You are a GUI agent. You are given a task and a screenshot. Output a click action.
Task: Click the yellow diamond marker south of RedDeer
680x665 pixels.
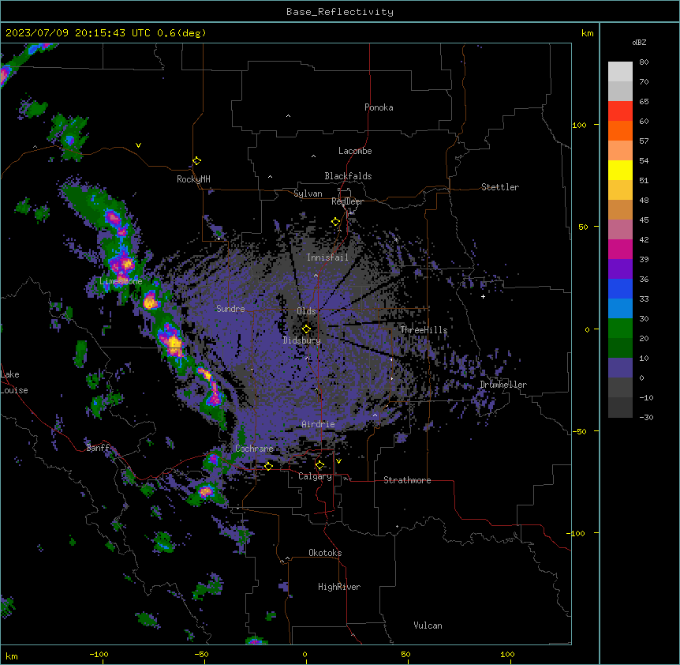[336, 222]
